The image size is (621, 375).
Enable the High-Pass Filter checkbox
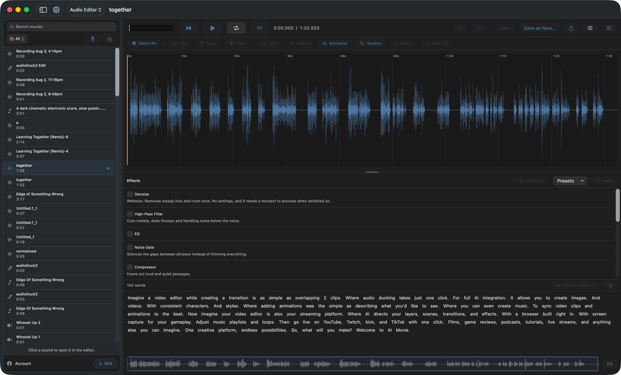point(130,214)
